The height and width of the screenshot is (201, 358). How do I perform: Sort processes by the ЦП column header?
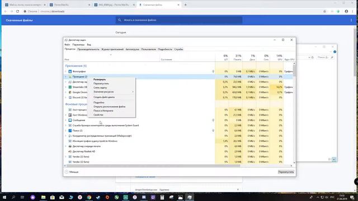tap(222, 58)
